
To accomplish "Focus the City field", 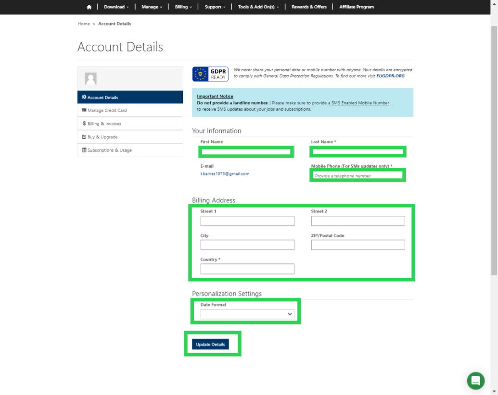I will (247, 245).
